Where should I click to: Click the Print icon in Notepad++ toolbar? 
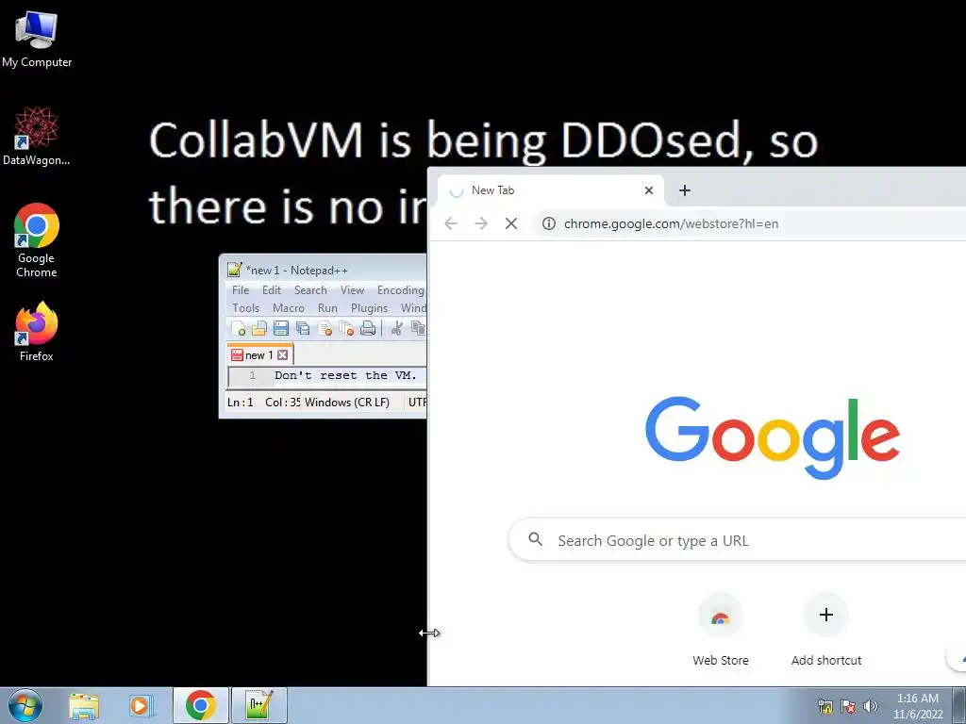coord(368,329)
